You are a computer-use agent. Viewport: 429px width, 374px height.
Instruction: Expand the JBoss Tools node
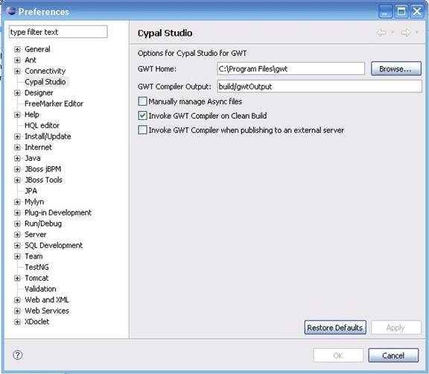(x=17, y=180)
